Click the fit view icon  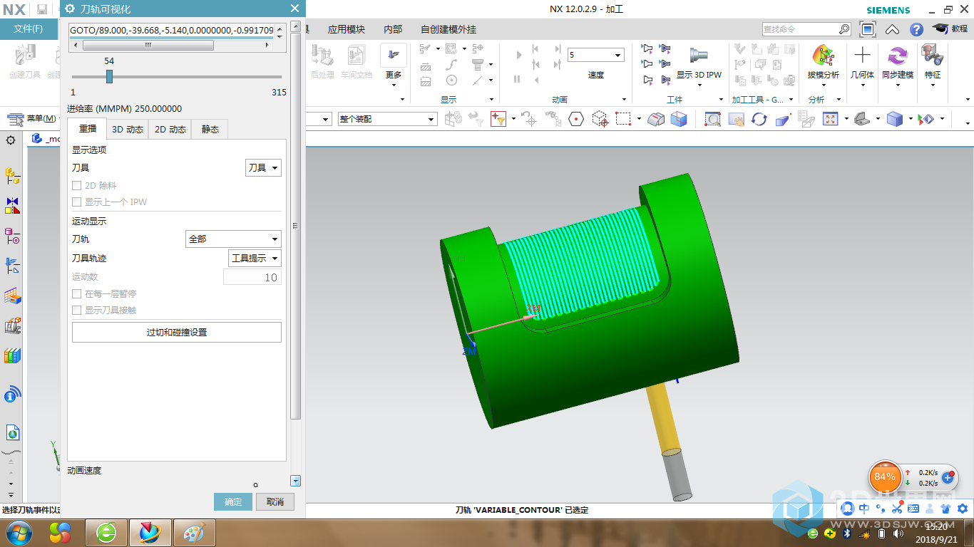(830, 119)
